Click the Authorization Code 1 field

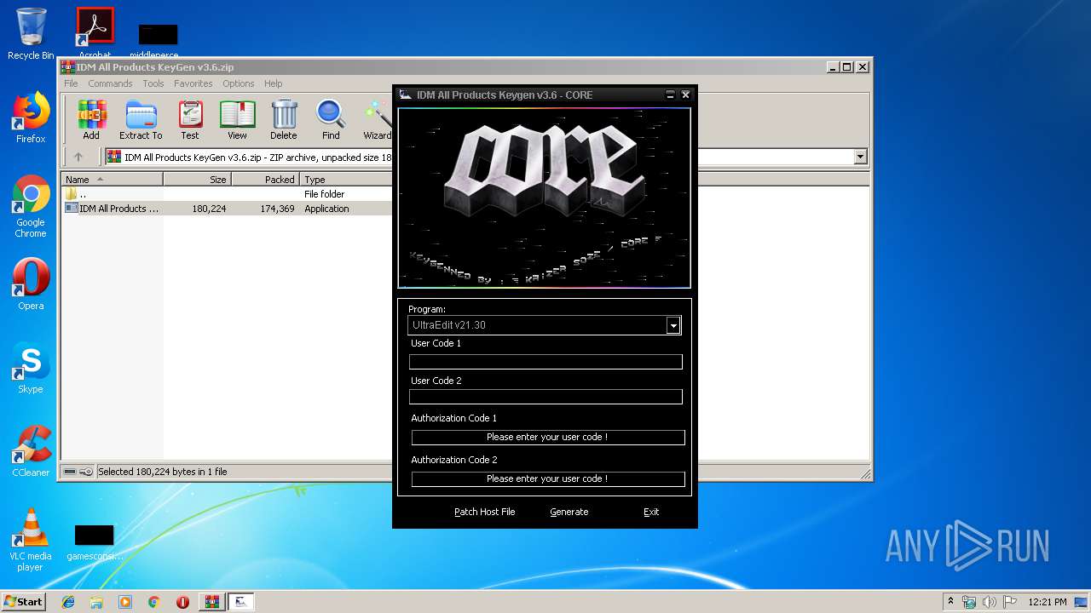coord(548,438)
